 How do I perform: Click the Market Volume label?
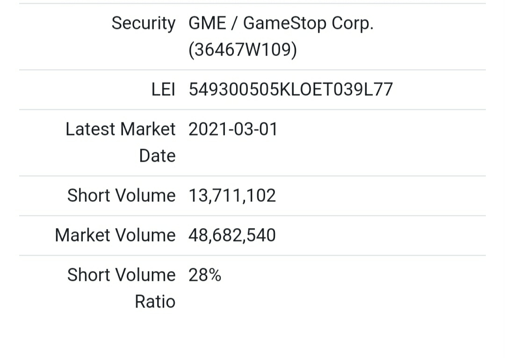tap(115, 235)
